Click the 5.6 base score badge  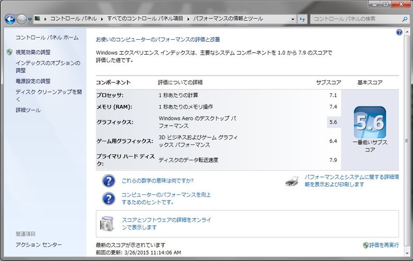(x=370, y=122)
